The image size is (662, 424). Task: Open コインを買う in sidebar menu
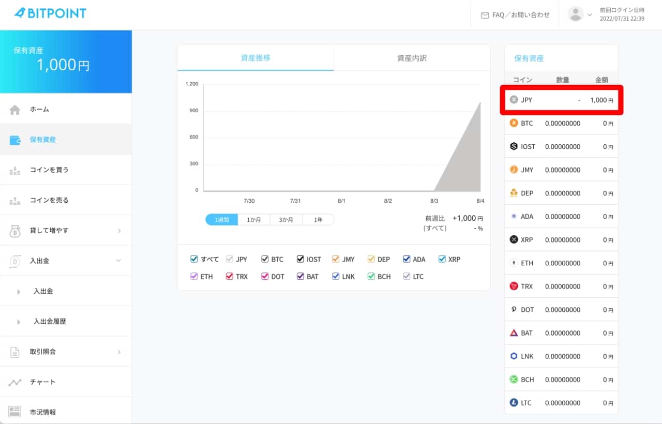coord(49,170)
